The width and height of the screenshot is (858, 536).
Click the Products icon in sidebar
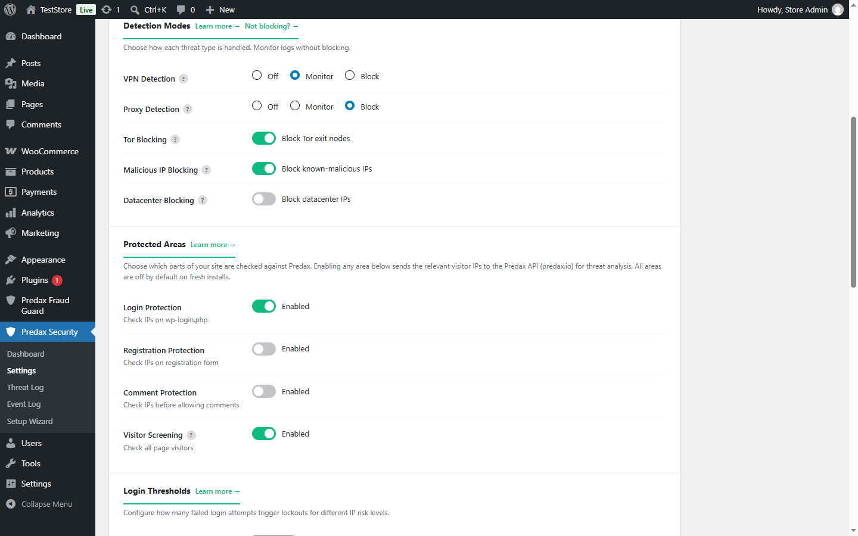point(11,172)
